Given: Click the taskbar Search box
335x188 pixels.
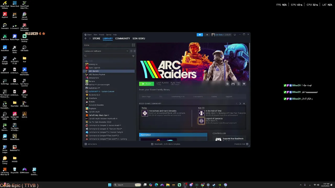Looking at the screenshot, I should coord(127,185).
